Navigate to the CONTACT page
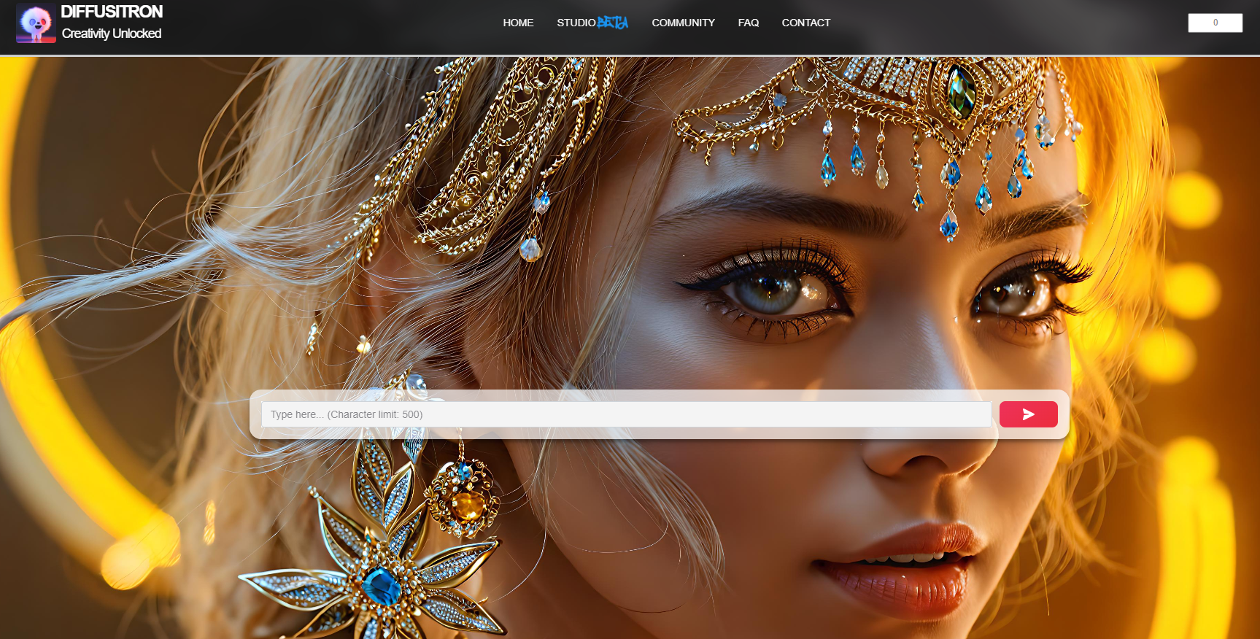Viewport: 1260px width, 639px height. (x=805, y=23)
